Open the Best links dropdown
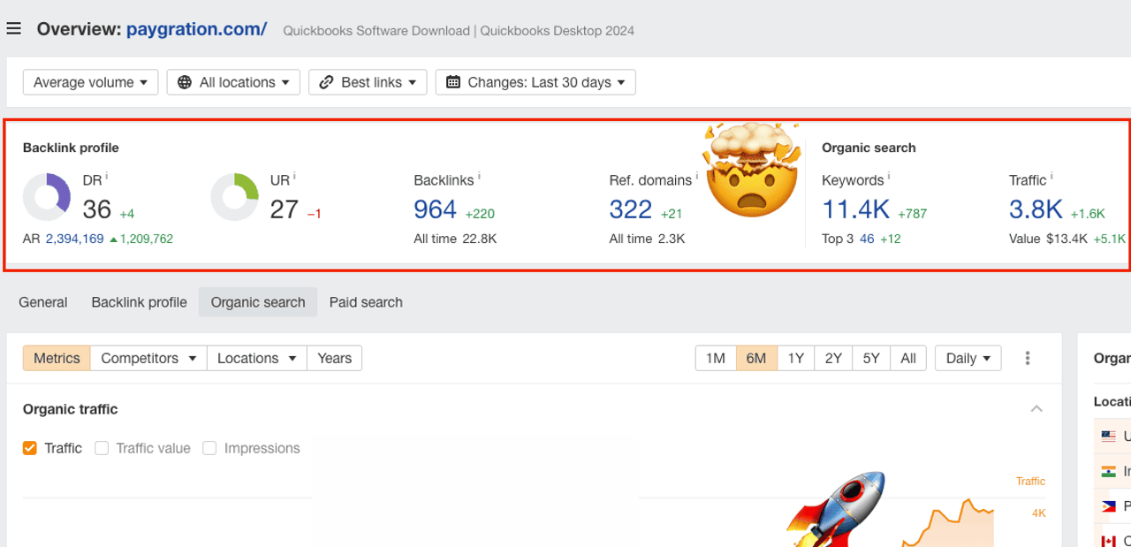This screenshot has height=547, width=1131. [x=368, y=82]
